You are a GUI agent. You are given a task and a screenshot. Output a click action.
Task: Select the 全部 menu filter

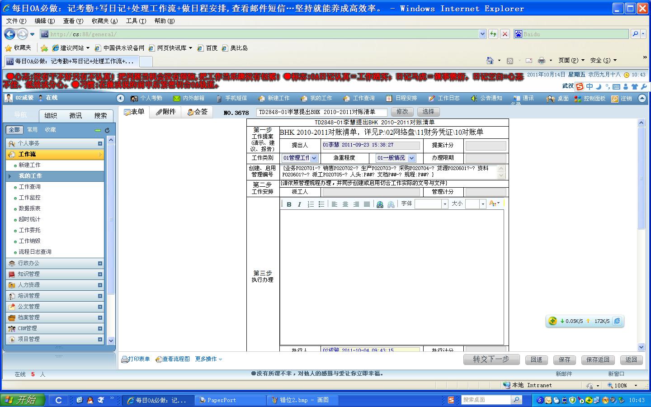[14, 130]
